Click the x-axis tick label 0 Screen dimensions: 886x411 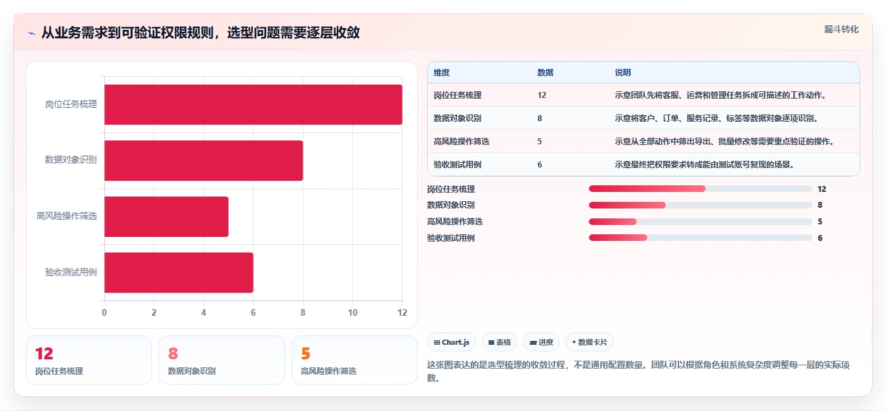pyautogui.click(x=104, y=312)
